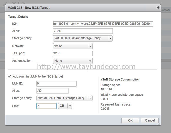Open the LUN Storage policy dropdown

pyautogui.click(x=64, y=98)
